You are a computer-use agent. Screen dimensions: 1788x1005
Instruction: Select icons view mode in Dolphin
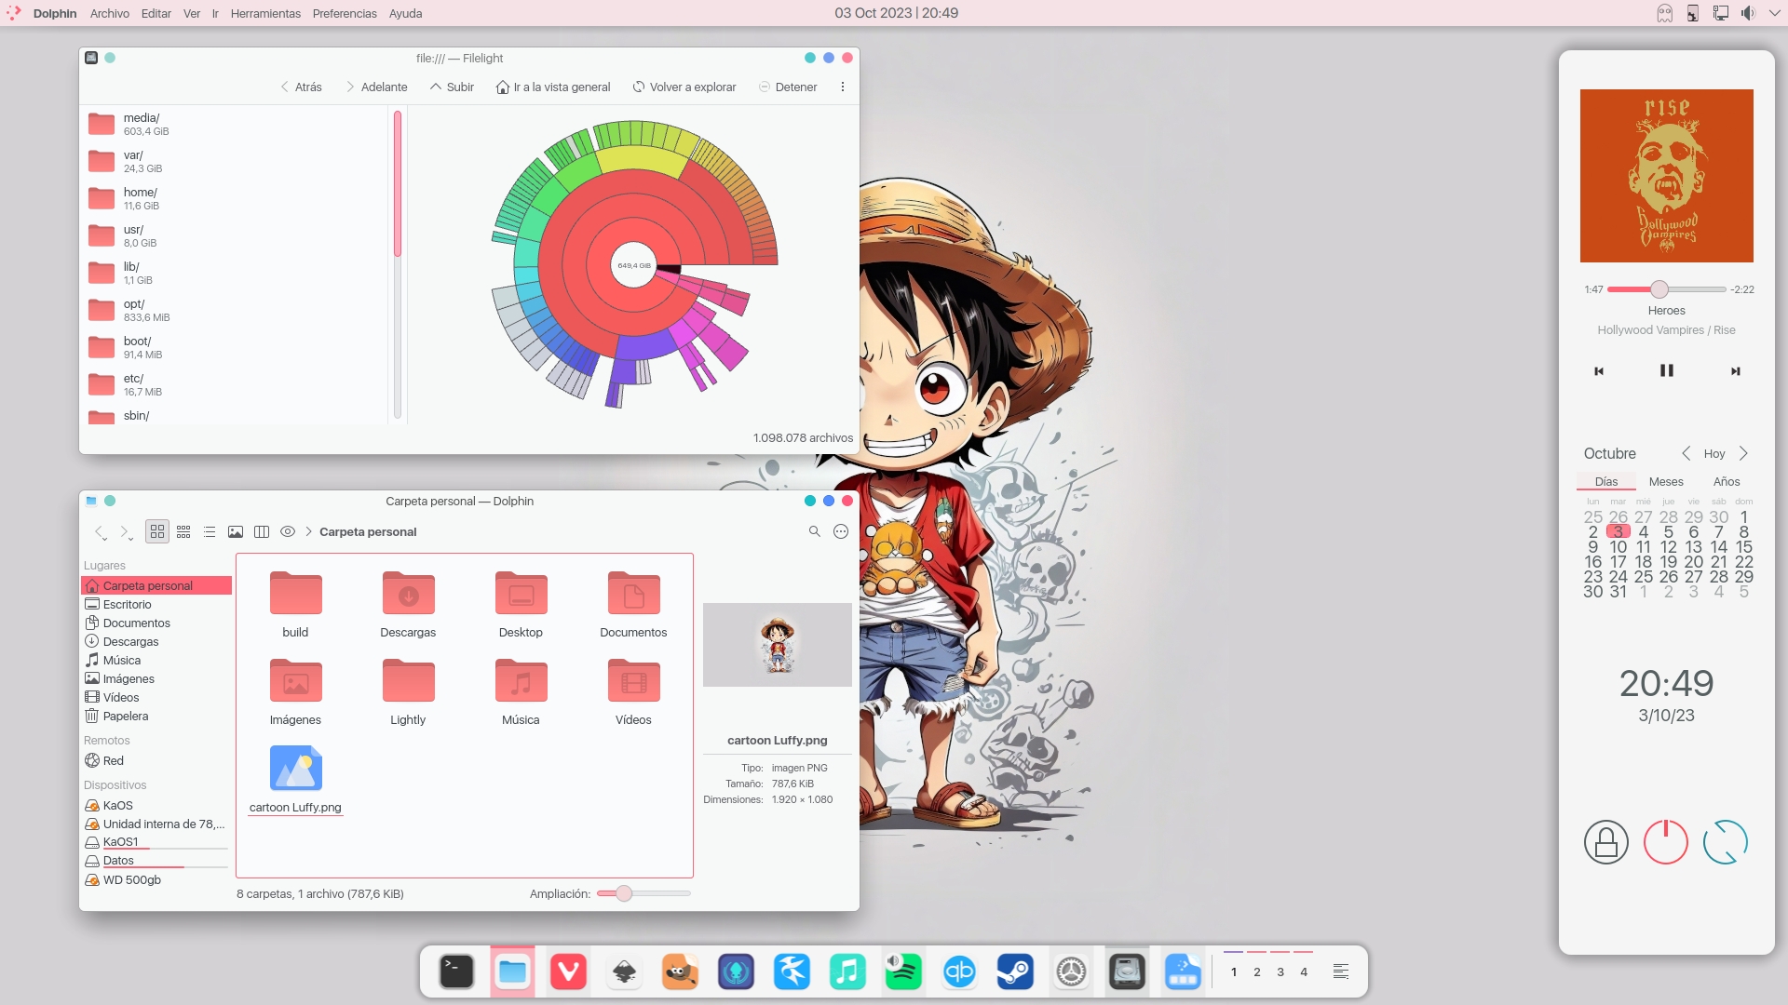[x=157, y=531]
